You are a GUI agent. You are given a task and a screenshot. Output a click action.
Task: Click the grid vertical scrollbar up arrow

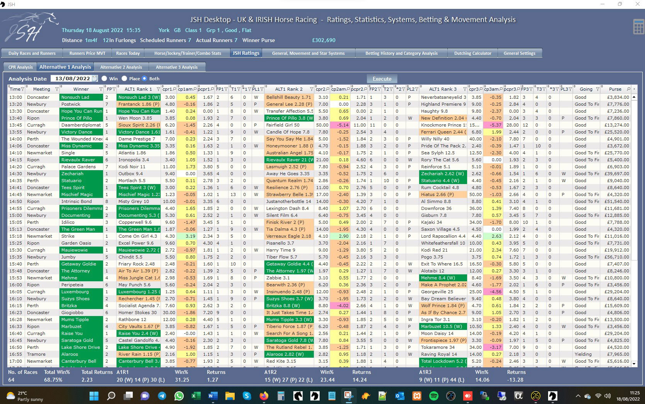[x=634, y=96]
